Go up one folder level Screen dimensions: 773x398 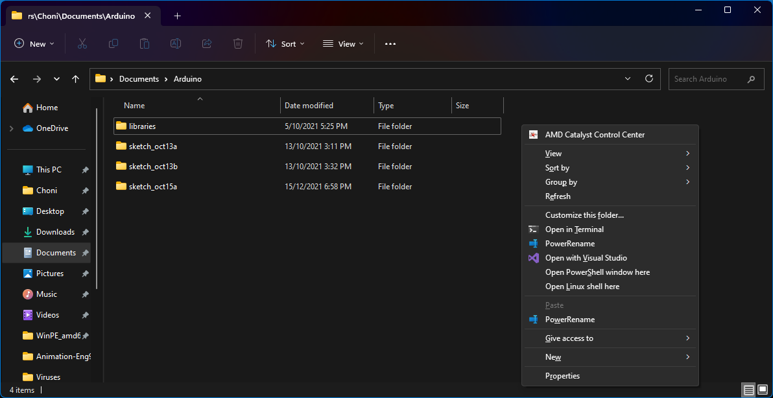point(75,78)
